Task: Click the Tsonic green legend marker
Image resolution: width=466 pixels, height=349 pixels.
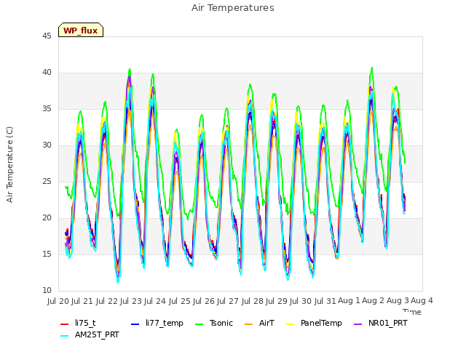Action: pos(200,324)
